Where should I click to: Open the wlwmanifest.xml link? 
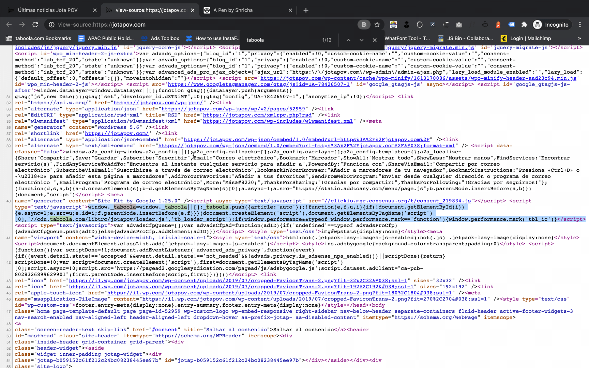click(278, 121)
